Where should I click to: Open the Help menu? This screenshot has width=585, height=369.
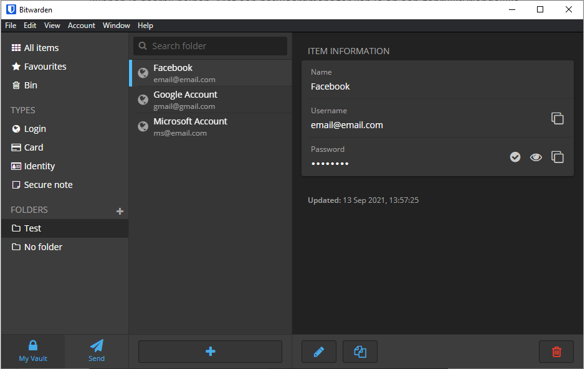click(145, 26)
